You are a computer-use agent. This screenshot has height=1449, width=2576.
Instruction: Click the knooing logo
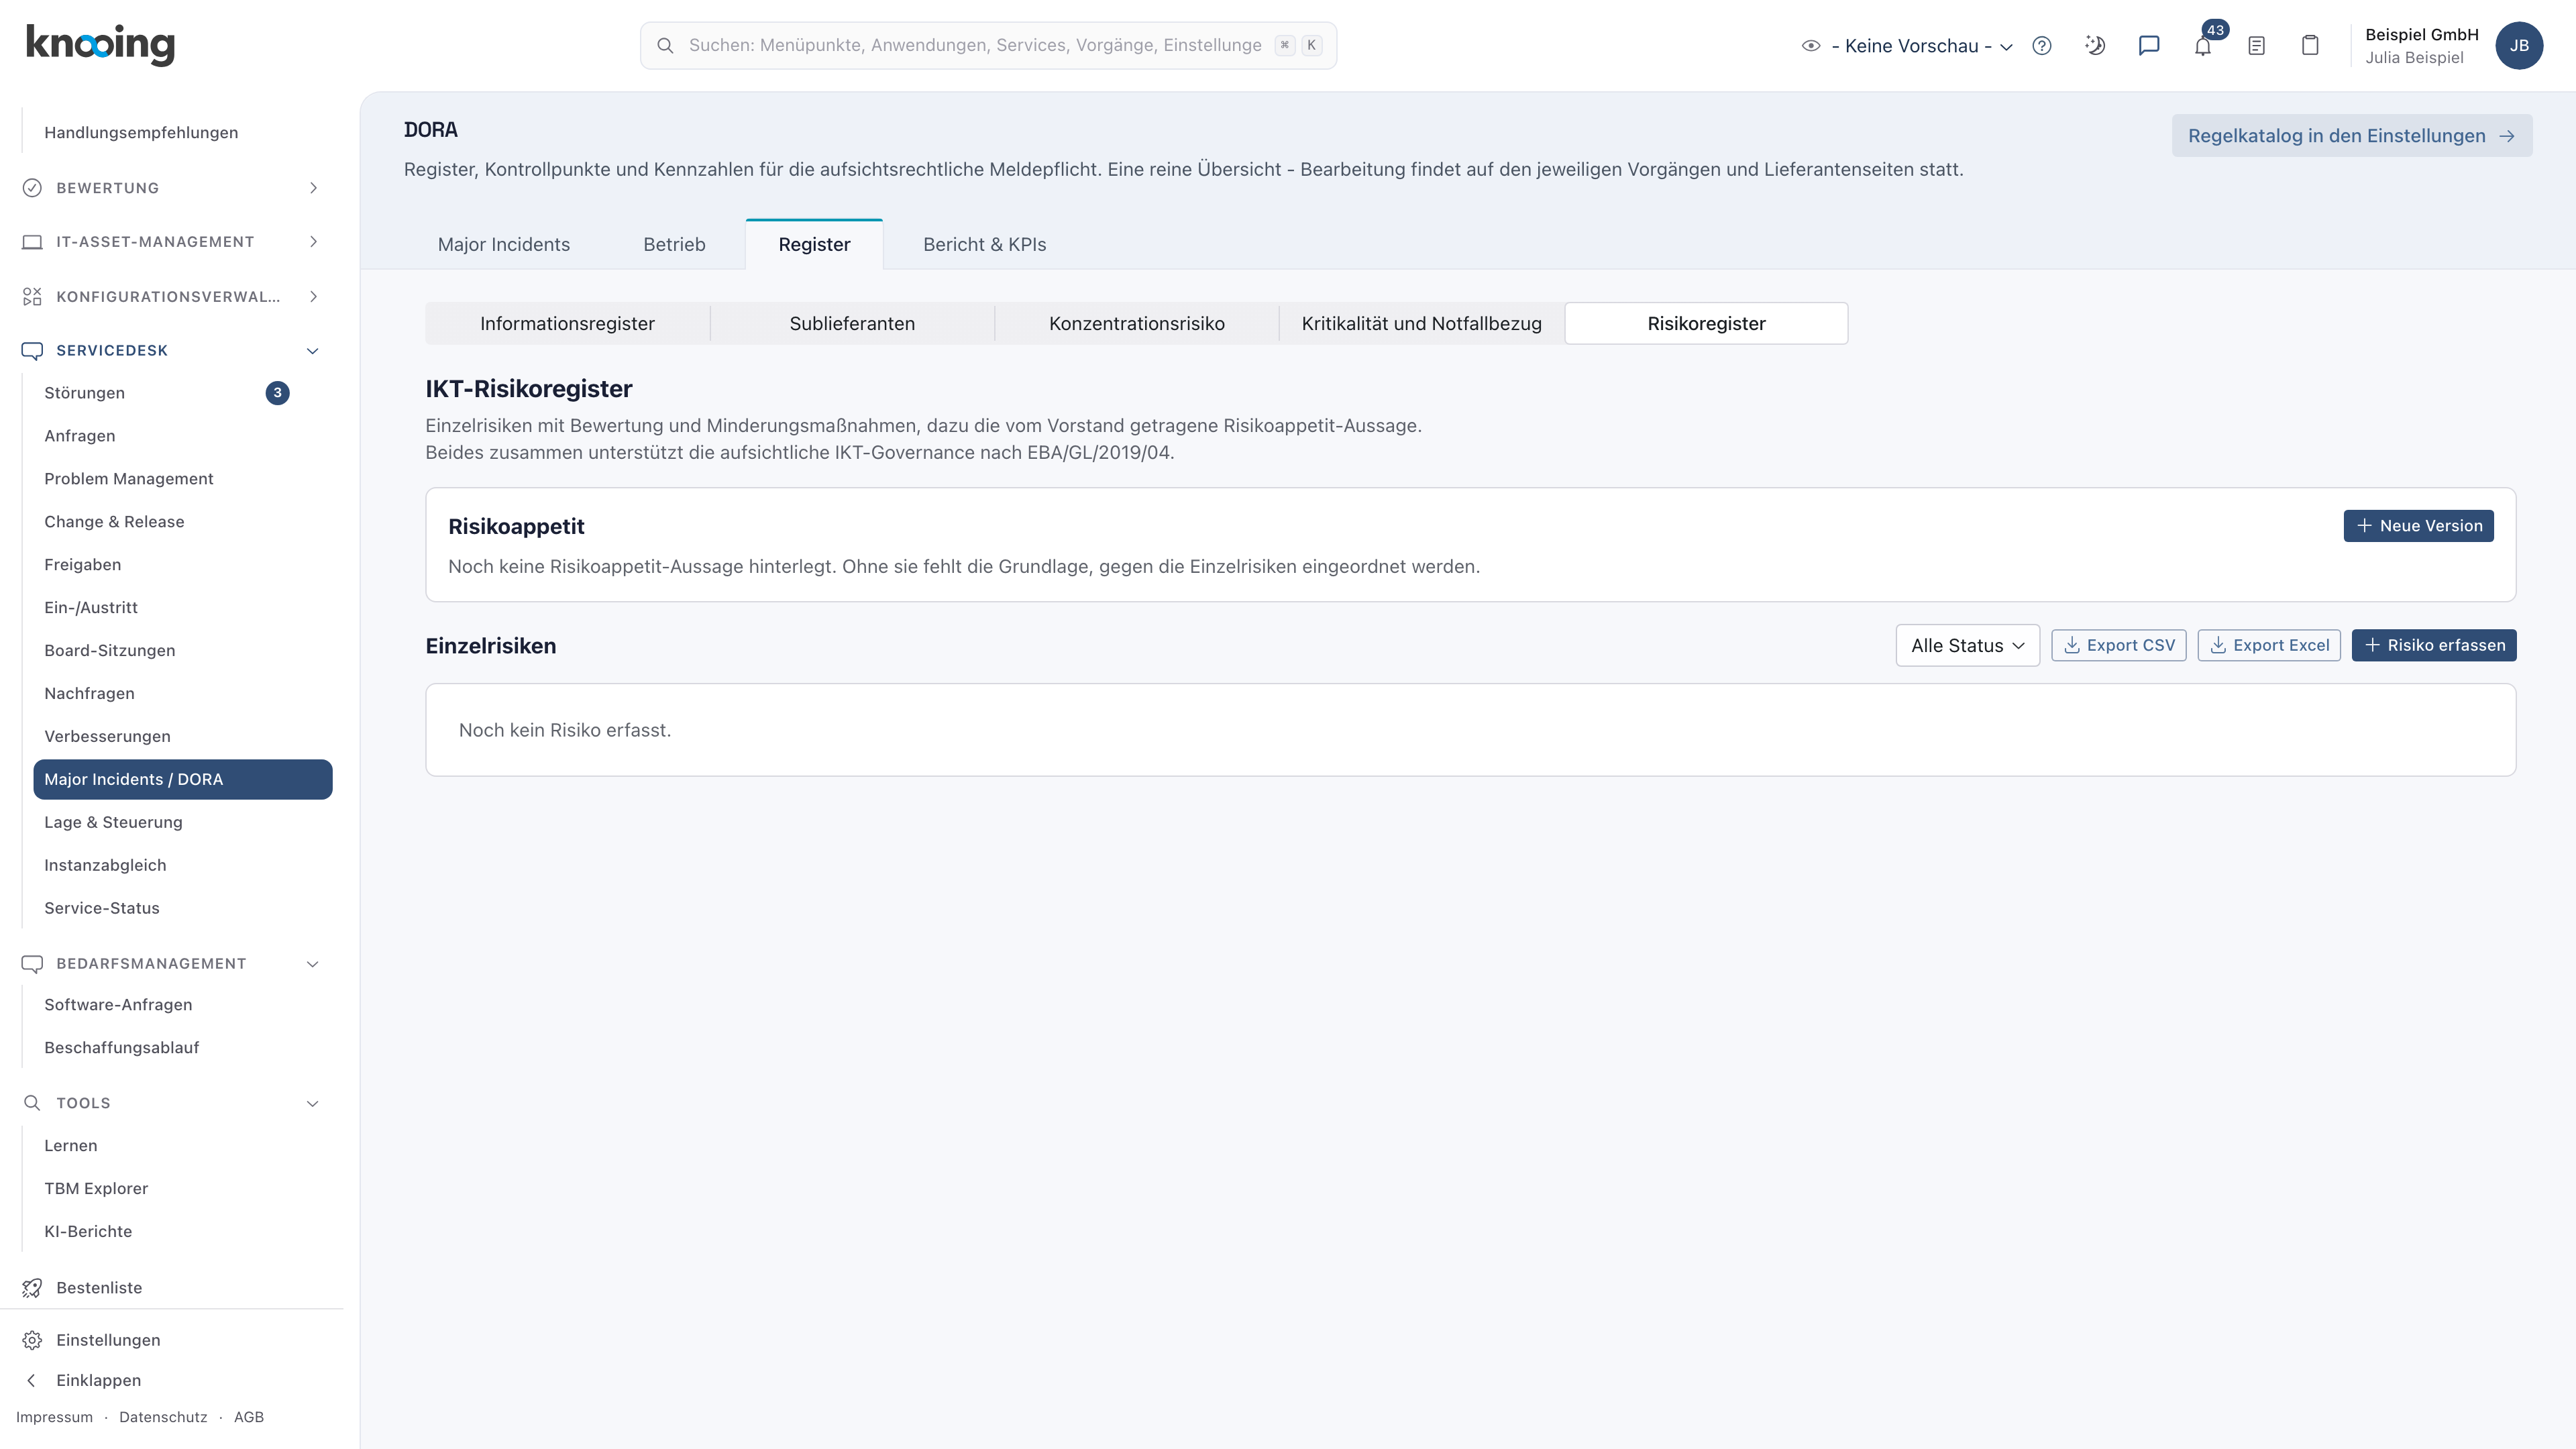100,45
